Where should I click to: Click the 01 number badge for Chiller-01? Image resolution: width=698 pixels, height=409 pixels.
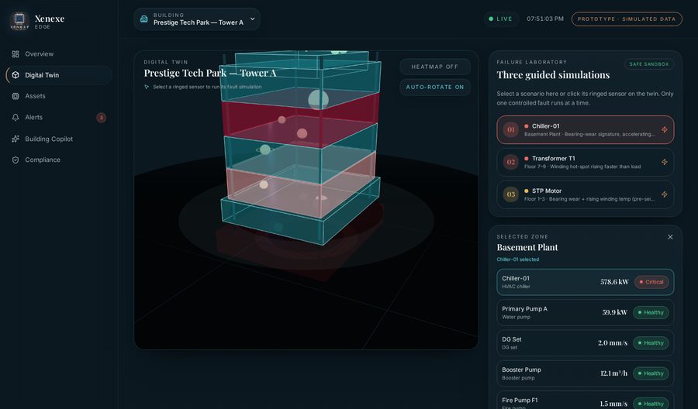[x=511, y=130]
